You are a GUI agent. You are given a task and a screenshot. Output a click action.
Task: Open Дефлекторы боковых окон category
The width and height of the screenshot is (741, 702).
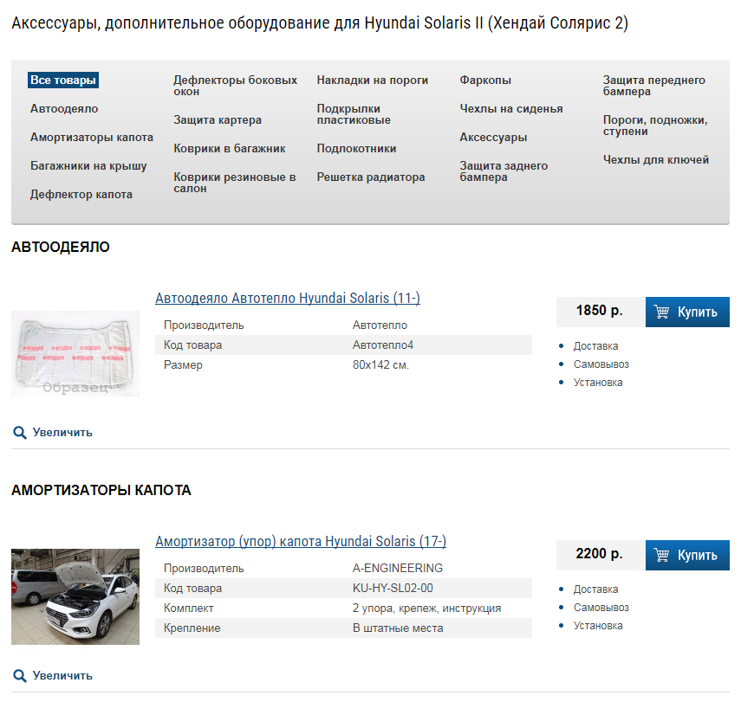point(236,86)
